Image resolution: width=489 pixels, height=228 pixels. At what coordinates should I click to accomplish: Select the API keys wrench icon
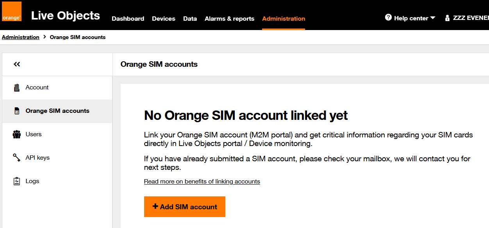pos(16,157)
